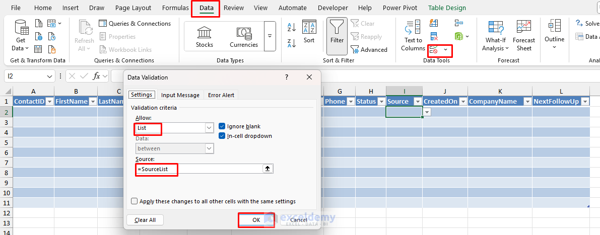This screenshot has width=600, height=235.
Task: Open the Allow dropdown list
Action: pos(209,128)
